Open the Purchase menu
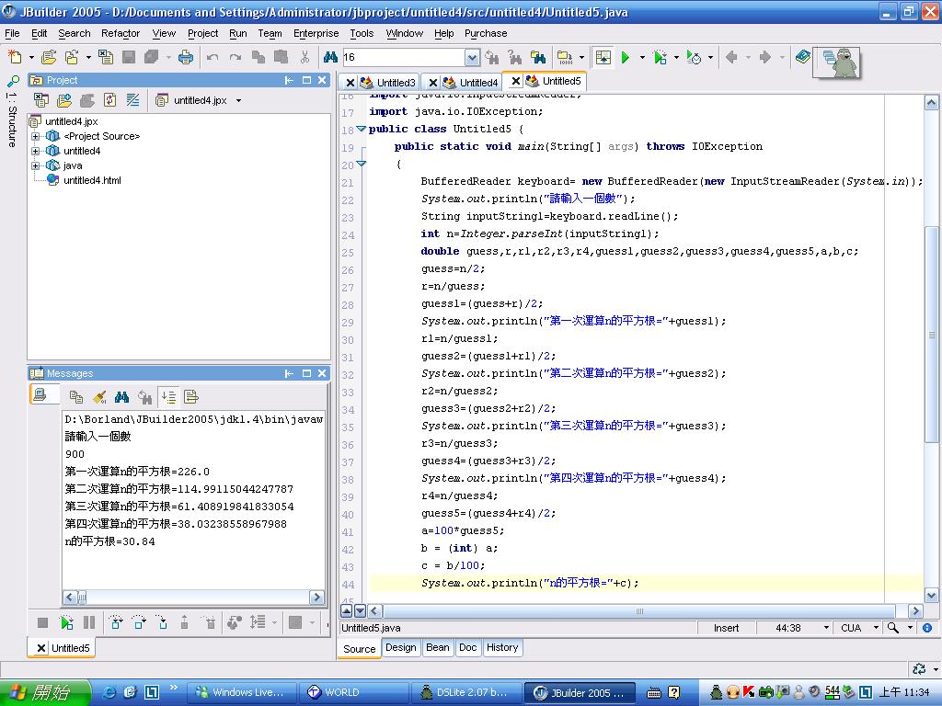This screenshot has width=942, height=706. pos(486,34)
